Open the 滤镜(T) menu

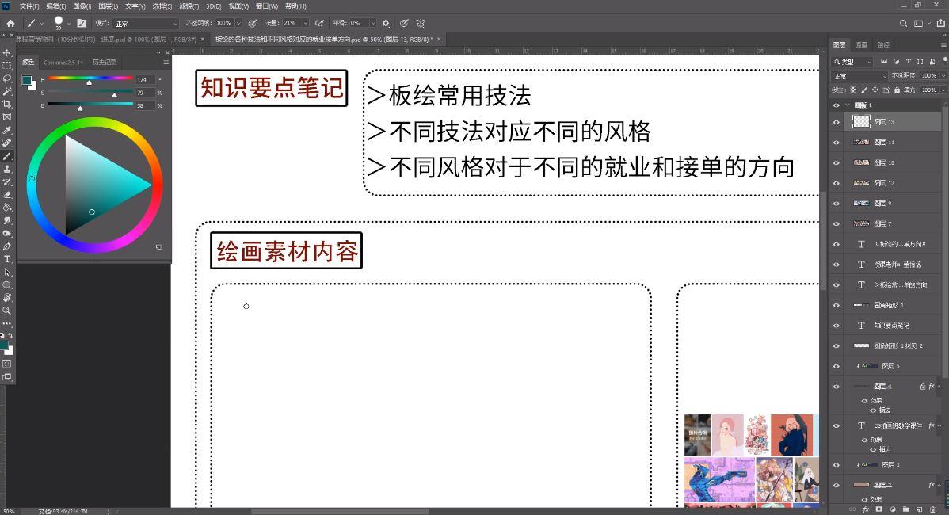coord(189,6)
